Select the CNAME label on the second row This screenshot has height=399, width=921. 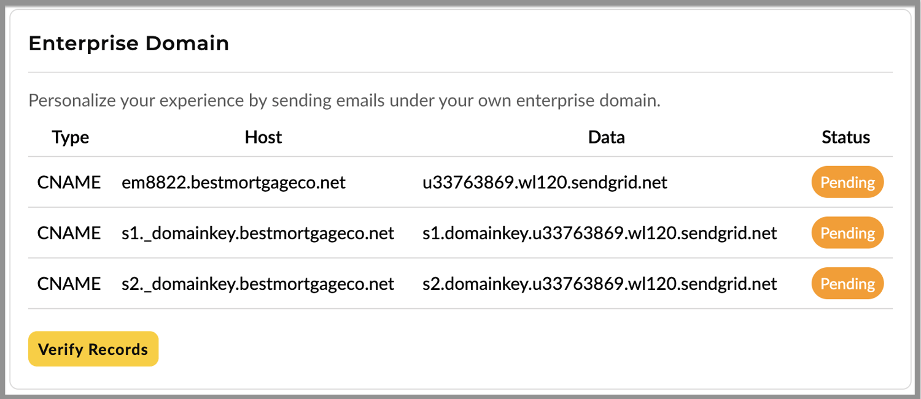(69, 233)
